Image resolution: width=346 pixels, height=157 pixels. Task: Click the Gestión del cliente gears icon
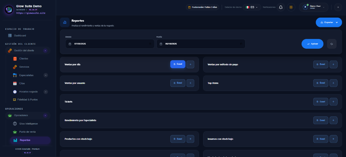pyautogui.click(x=10, y=51)
